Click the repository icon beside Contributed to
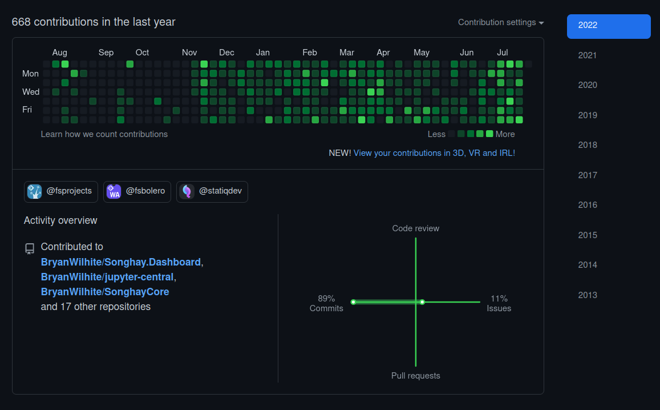The image size is (660, 410). pos(30,248)
